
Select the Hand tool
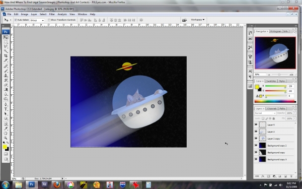click(x=6, y=133)
